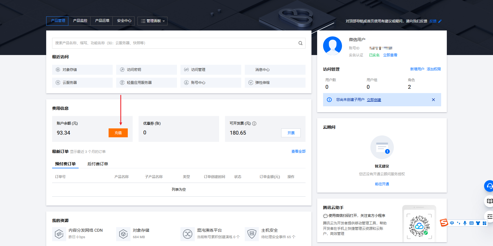Click the 暂无建议 illustration

pos(382,147)
